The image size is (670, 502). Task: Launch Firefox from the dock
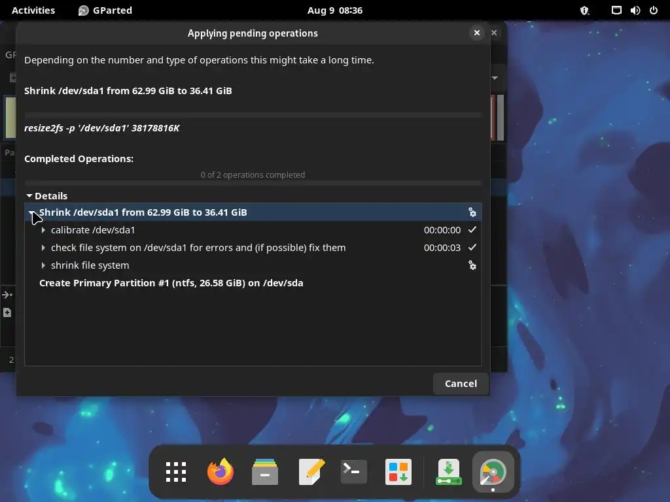pyautogui.click(x=220, y=472)
